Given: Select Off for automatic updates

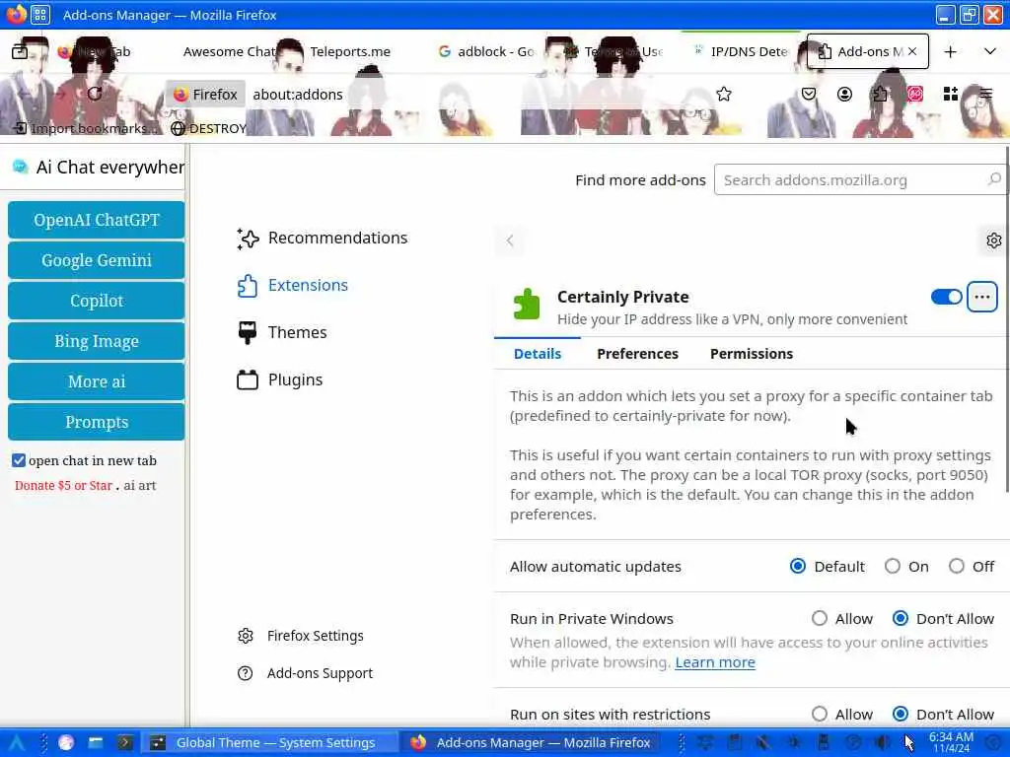Looking at the screenshot, I should (x=957, y=566).
